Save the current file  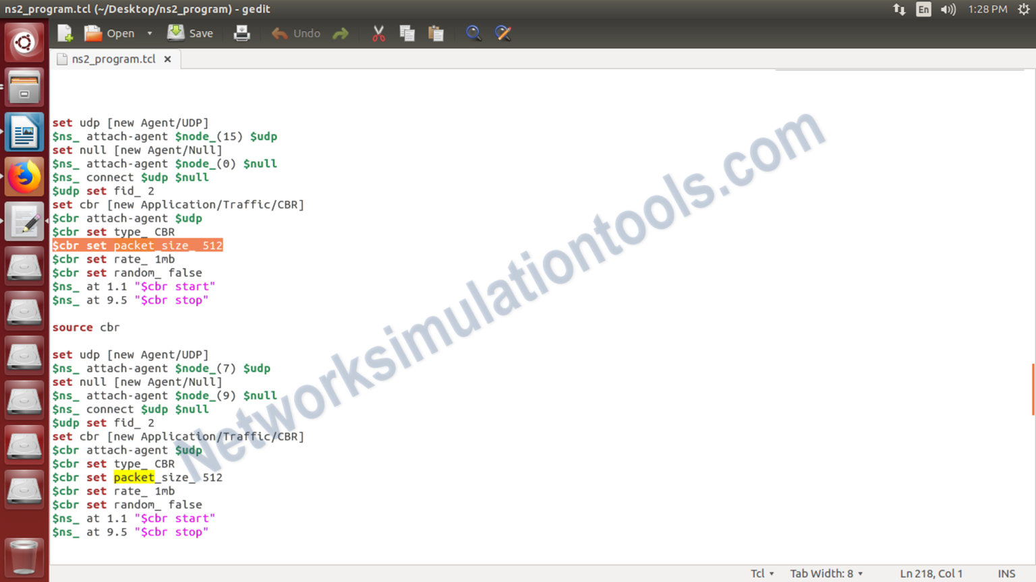[191, 33]
